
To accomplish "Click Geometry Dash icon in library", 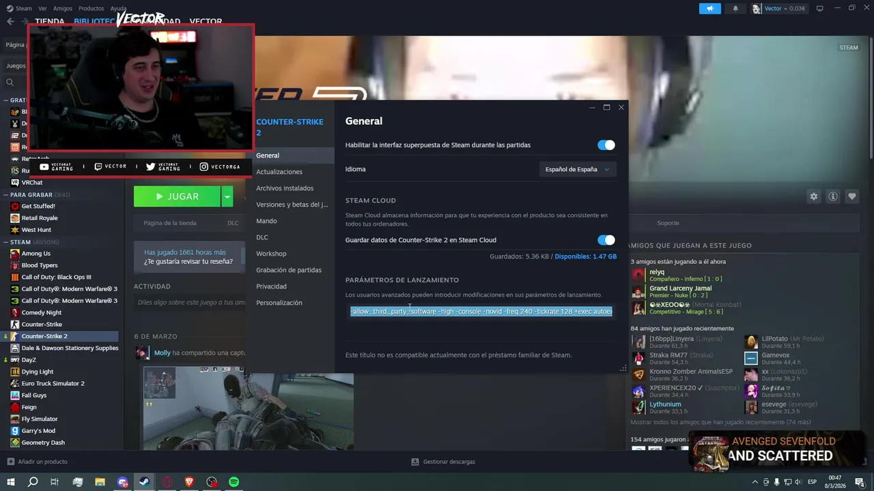I will click(x=15, y=443).
